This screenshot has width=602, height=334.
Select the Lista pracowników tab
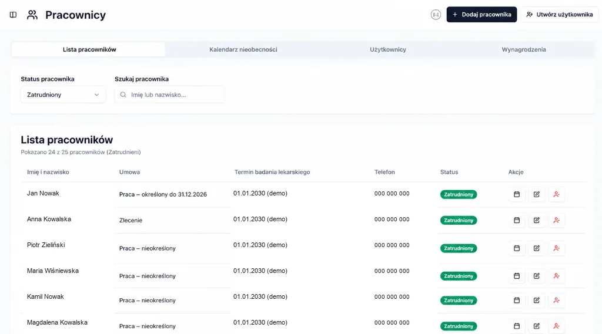[88, 49]
